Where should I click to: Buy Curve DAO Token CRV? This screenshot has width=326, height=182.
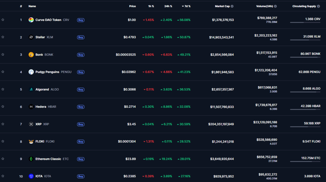[81, 20]
